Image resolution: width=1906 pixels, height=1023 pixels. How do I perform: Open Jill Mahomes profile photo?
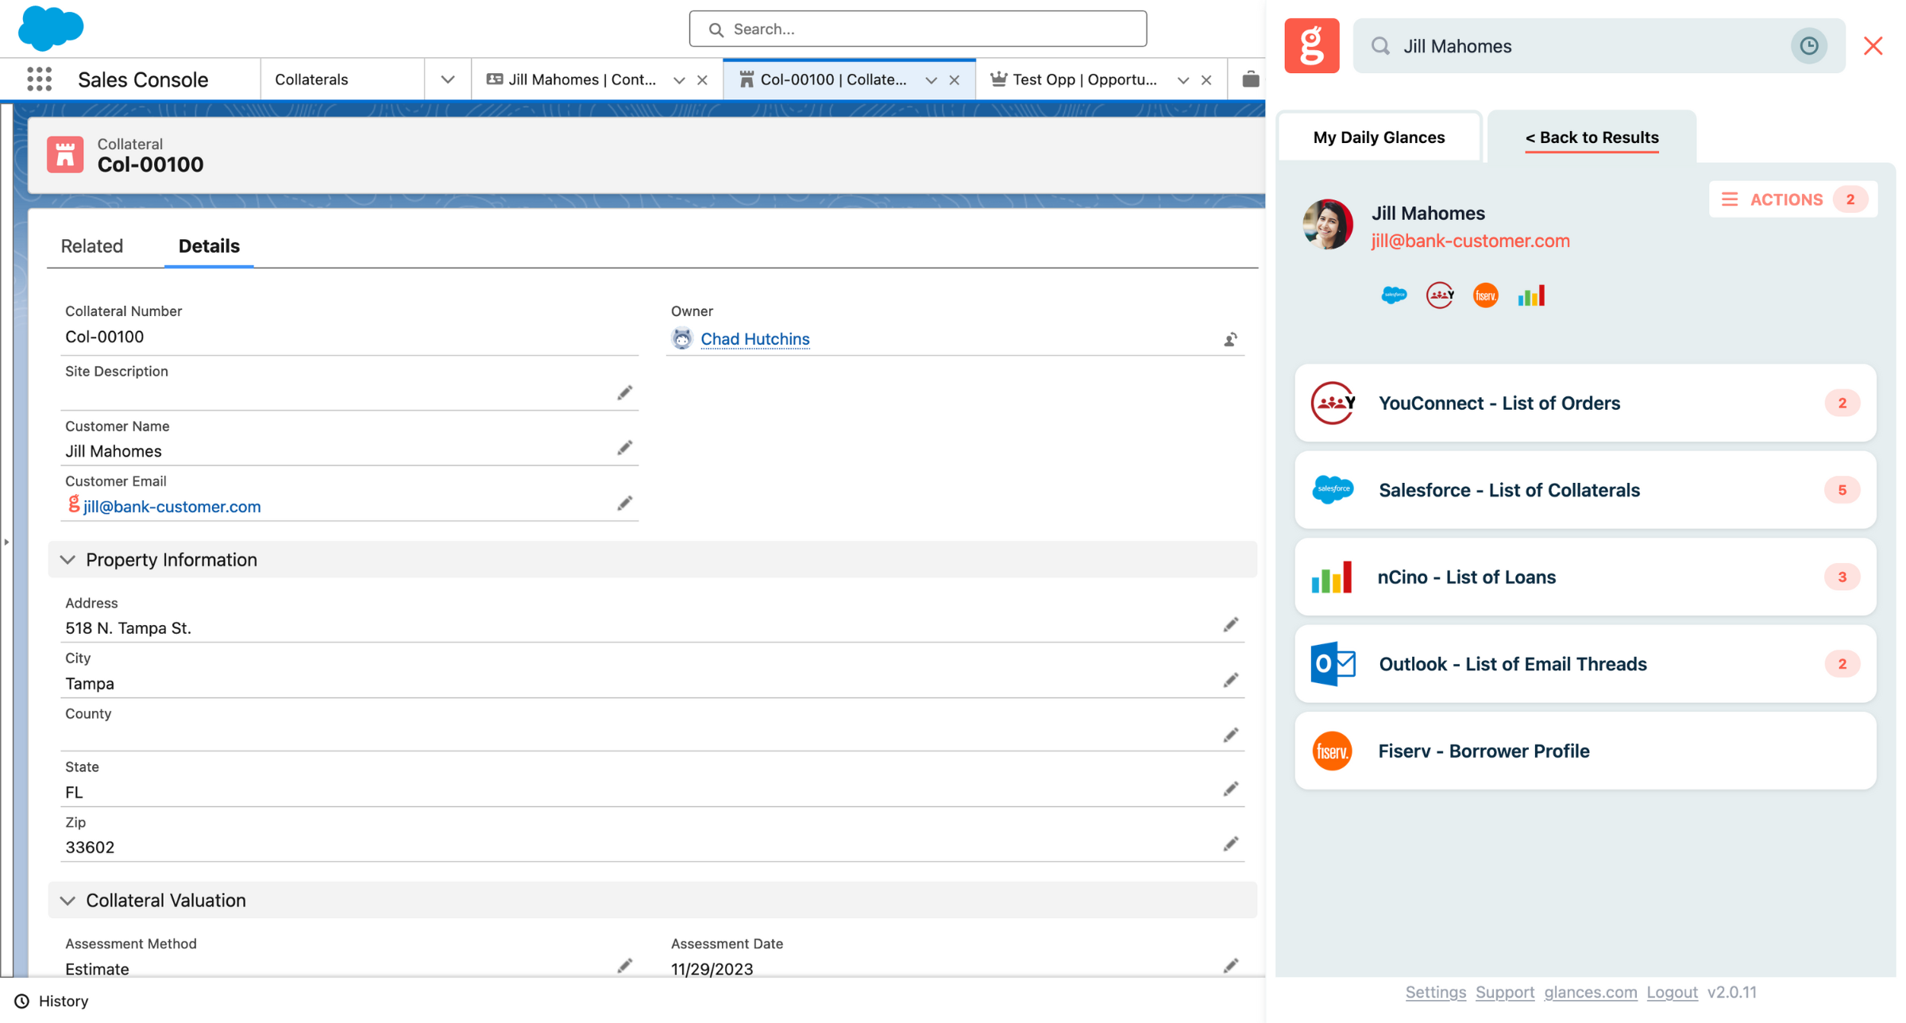point(1328,225)
